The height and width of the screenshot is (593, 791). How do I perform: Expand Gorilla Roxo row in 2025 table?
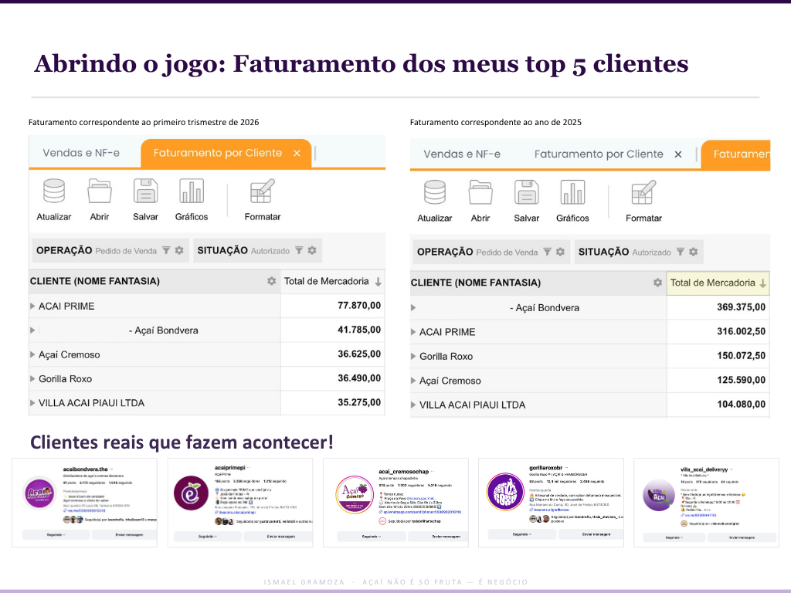coord(413,356)
